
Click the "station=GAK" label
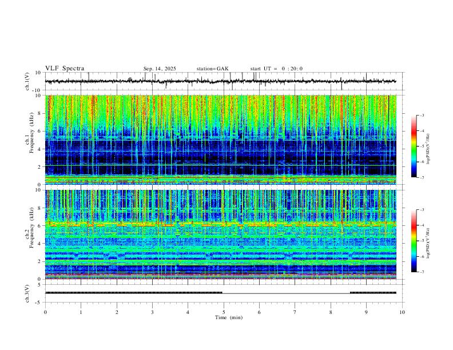coord(212,69)
